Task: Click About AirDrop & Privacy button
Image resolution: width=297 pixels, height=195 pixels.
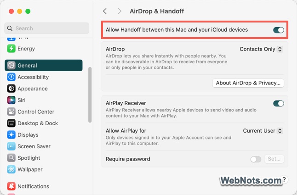Action: pos(248,83)
